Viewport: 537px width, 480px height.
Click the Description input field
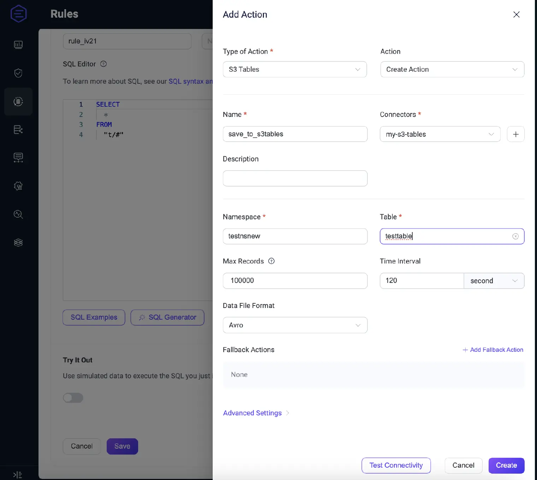click(x=295, y=178)
